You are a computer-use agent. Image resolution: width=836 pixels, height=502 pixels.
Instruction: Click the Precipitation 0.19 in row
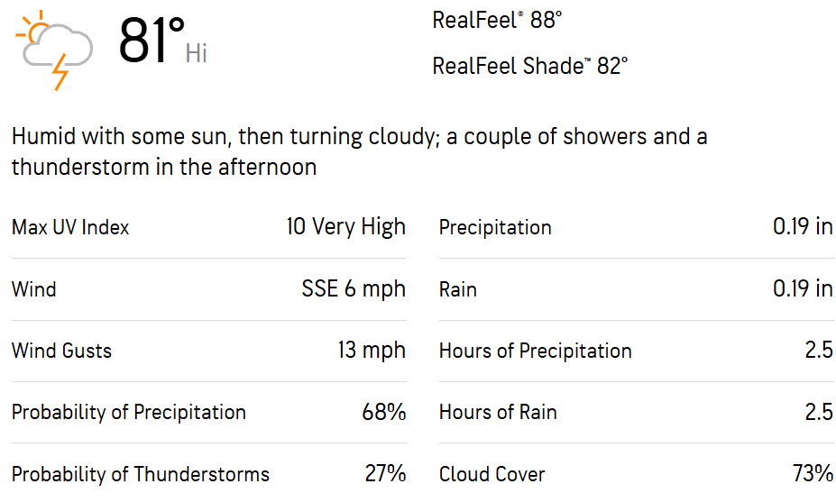(636, 227)
